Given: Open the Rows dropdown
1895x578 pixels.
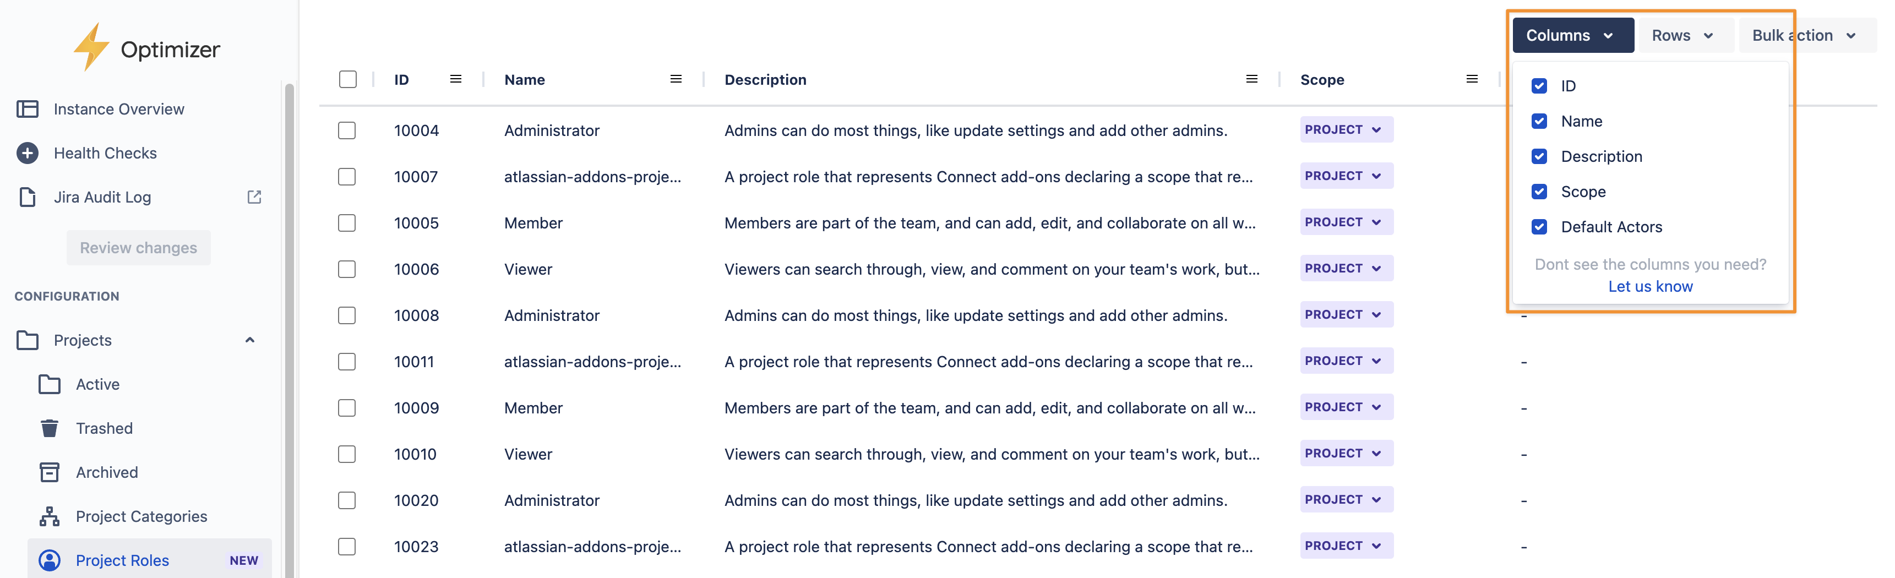Looking at the screenshot, I should [1682, 35].
